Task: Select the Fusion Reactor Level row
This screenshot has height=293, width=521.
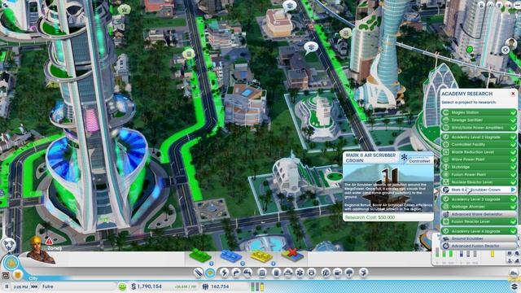Action: (479, 221)
